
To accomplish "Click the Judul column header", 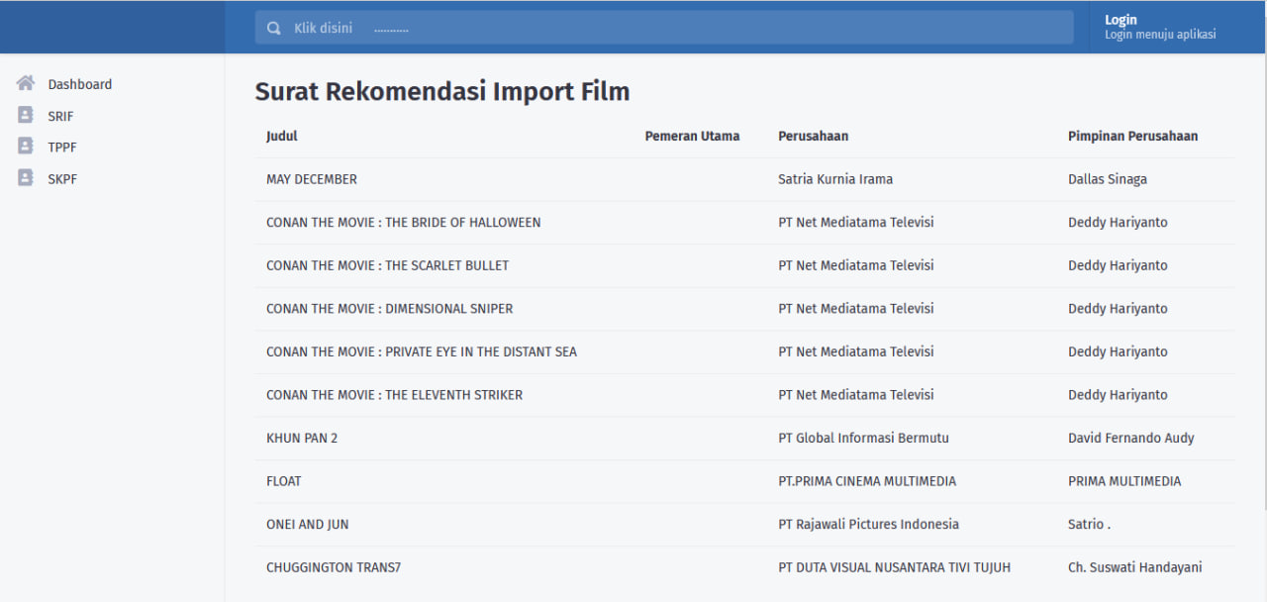I will tap(282, 136).
